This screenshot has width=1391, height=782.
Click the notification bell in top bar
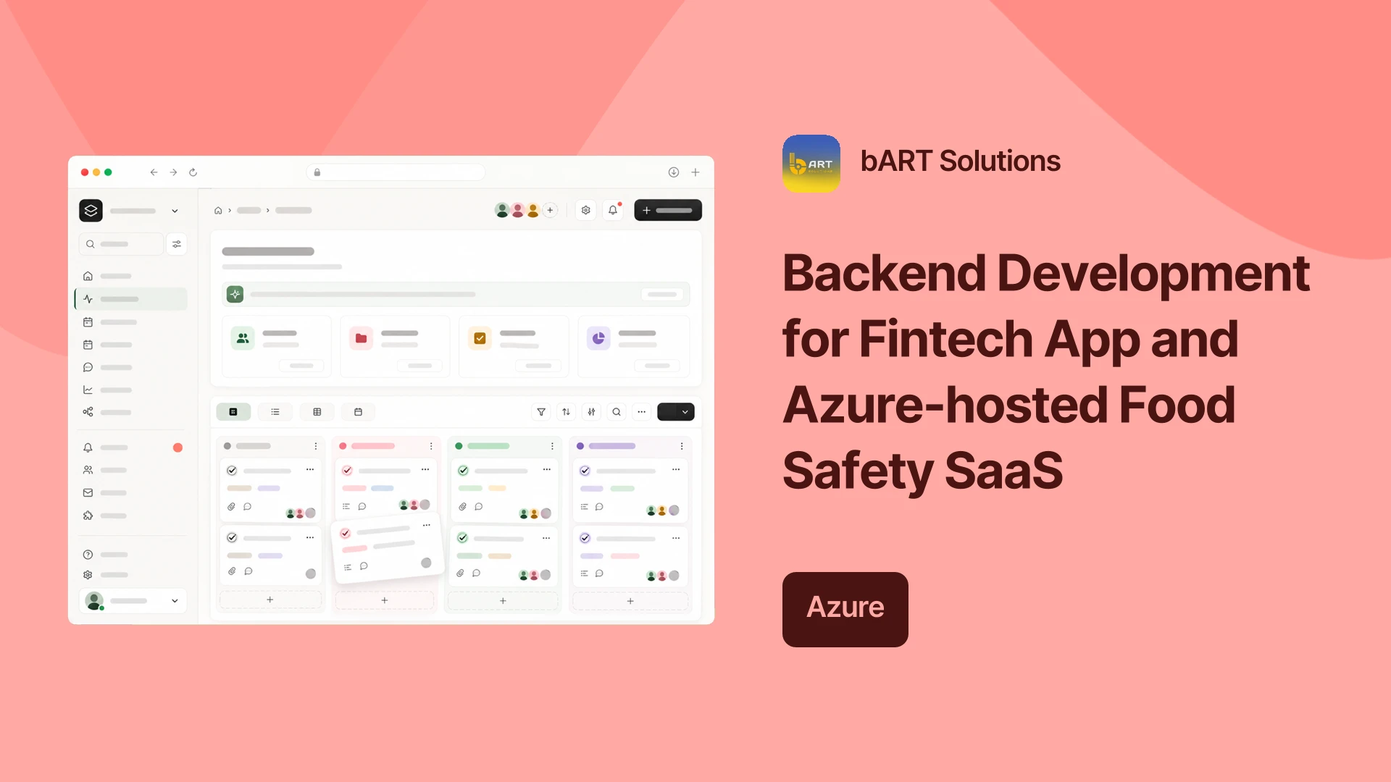click(613, 210)
